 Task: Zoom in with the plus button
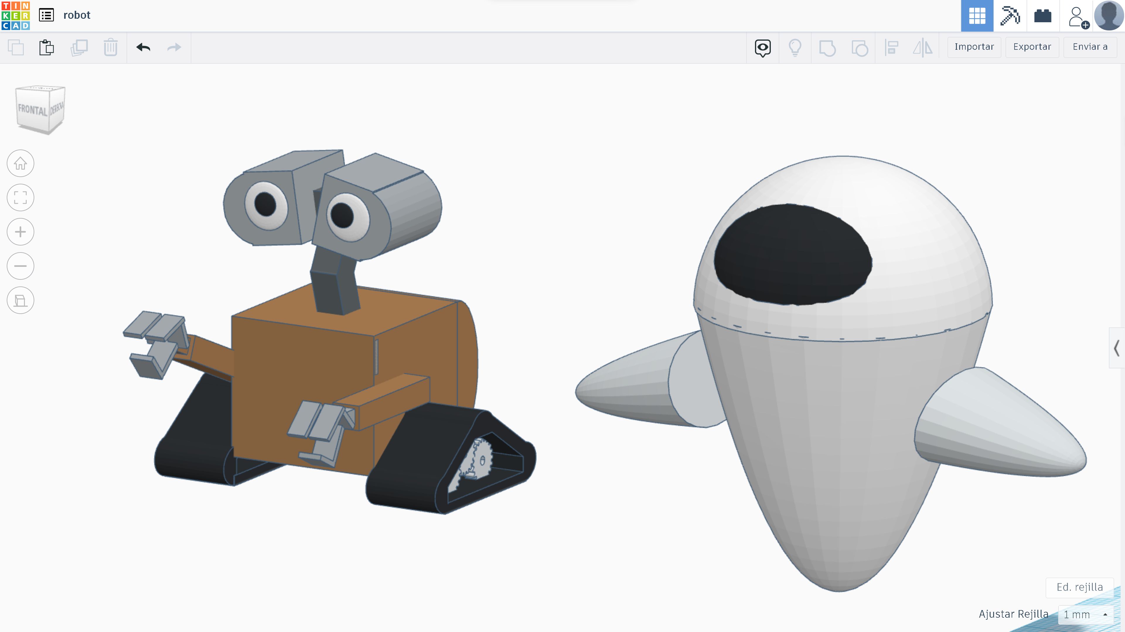point(21,232)
